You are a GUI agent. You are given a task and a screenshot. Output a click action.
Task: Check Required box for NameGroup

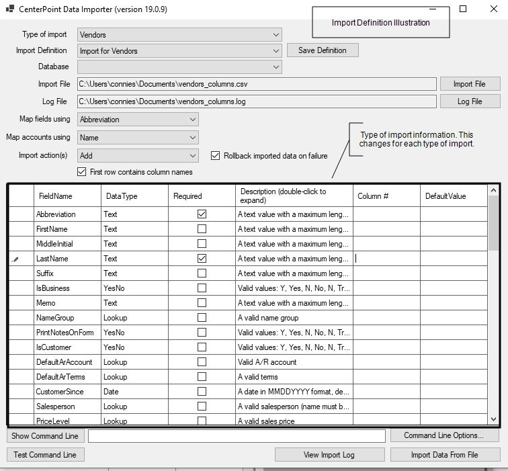coord(202,318)
